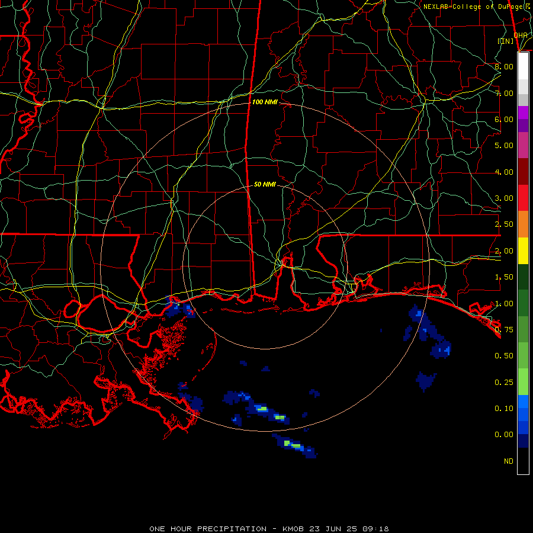Screen dimensions: 533x533
Task: Click the [IN] units label
Action: 506,41
